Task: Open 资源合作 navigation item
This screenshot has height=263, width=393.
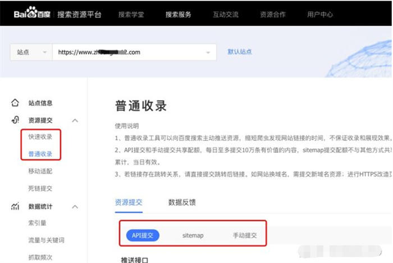Action: pyautogui.click(x=273, y=14)
